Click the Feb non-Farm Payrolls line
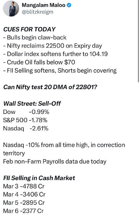The width and height of the screenshot is (140, 217). tap(55, 161)
